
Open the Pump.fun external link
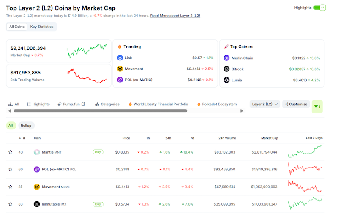[x=71, y=104]
